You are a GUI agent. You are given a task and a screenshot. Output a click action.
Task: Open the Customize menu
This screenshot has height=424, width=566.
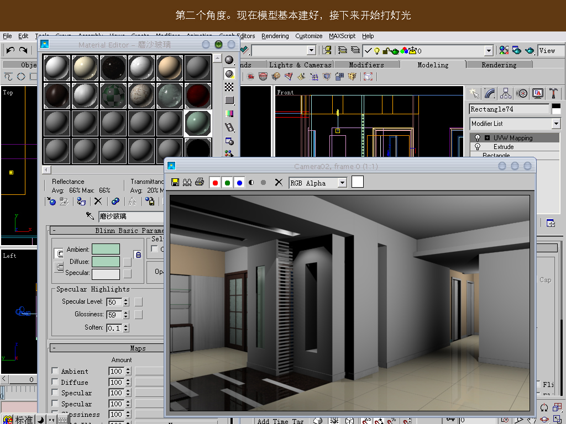308,36
